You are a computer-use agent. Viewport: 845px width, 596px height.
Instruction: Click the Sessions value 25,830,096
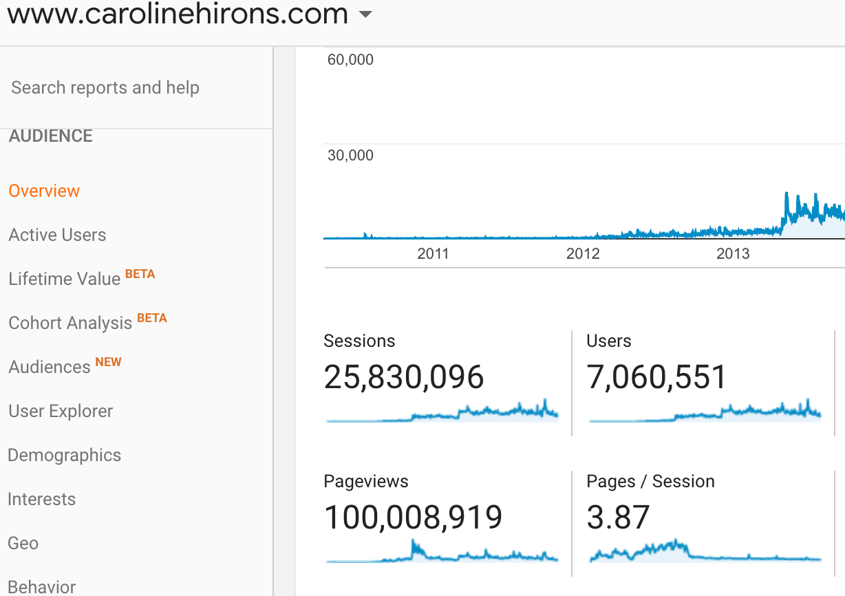pos(404,378)
